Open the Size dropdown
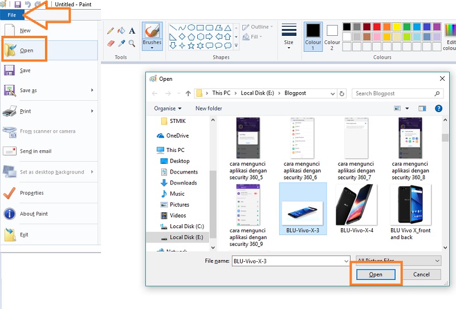456x309 pixels. point(289,48)
